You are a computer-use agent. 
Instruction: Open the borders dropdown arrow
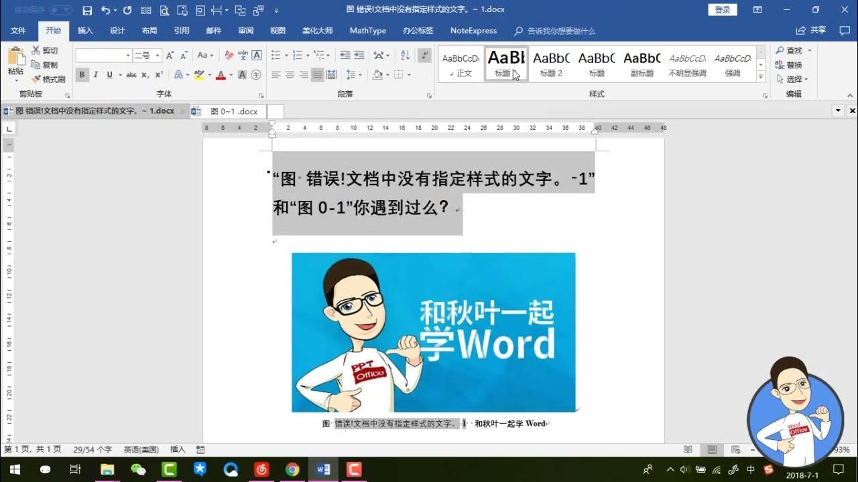(409, 75)
